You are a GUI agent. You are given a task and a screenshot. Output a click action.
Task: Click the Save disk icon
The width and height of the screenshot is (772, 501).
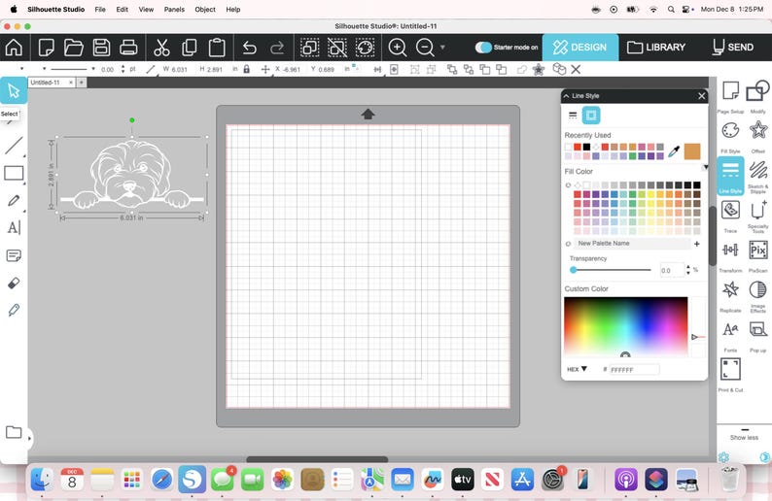click(101, 48)
